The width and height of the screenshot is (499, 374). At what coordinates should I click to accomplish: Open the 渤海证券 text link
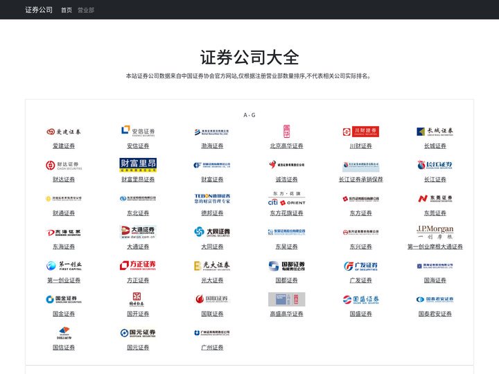point(212,146)
